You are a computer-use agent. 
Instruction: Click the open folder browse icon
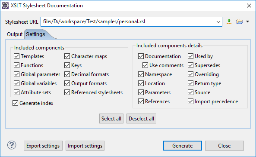pos(239,22)
